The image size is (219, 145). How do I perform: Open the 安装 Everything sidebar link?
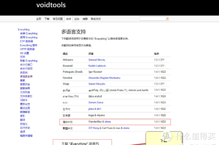(29, 34)
